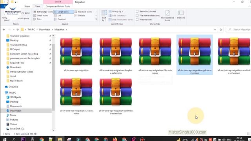
Task: Open taskbar Search icon
Action: pos(14,139)
